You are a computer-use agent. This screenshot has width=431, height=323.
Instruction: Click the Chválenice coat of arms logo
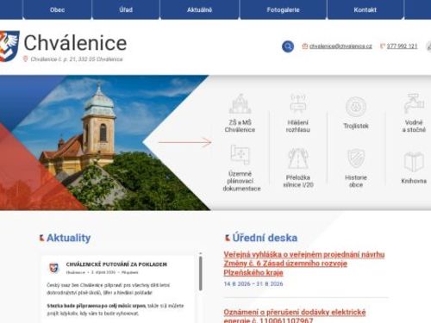click(9, 46)
